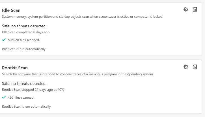This screenshot has width=205, height=117.
Task: Click the "496 files scanned" text
Action: (x=21, y=98)
